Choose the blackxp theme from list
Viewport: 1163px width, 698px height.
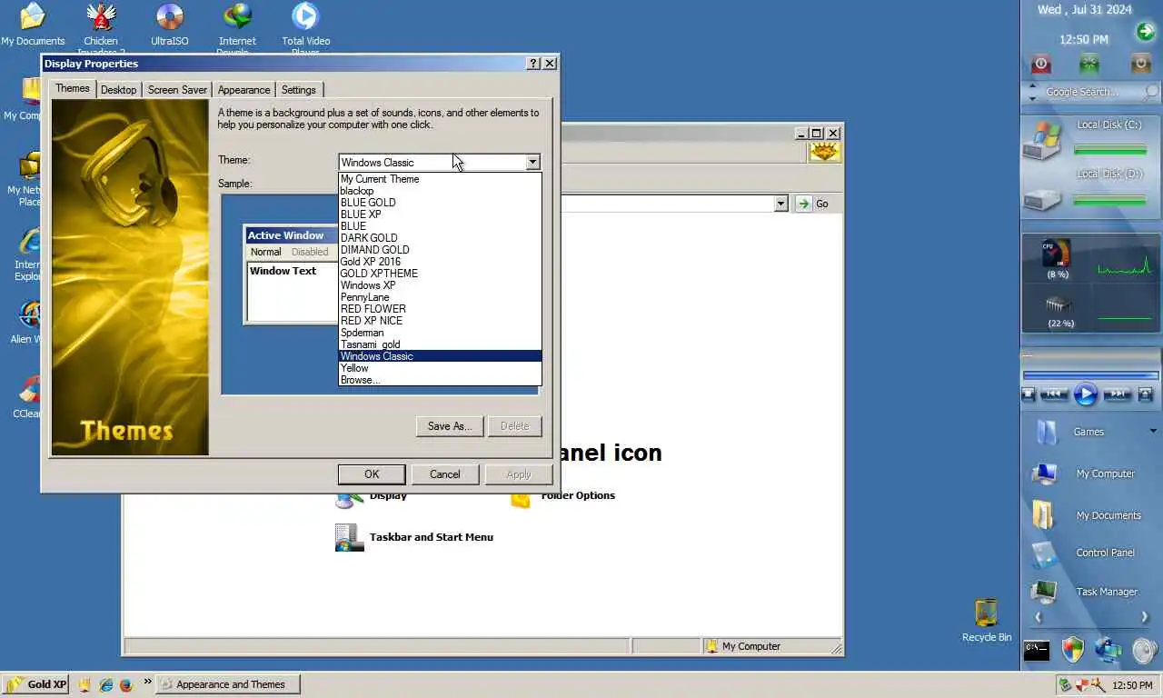coord(440,191)
